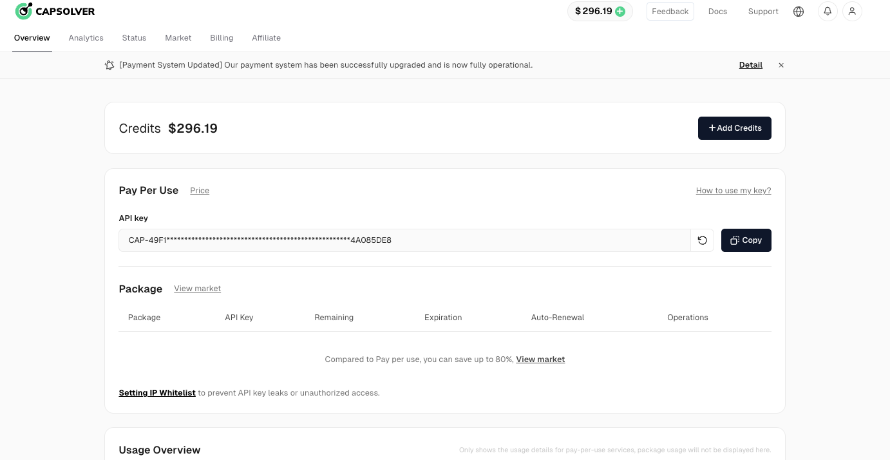Regenerate the API key with refresh icon
The width and height of the screenshot is (890, 460).
[x=702, y=240]
